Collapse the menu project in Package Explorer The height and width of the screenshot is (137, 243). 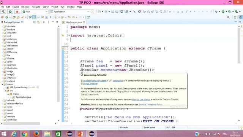click(2, 84)
